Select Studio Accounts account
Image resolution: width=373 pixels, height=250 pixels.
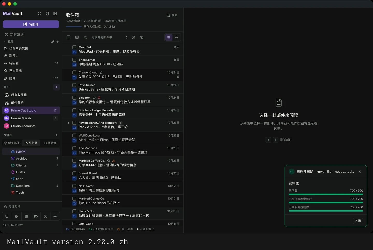click(31, 126)
